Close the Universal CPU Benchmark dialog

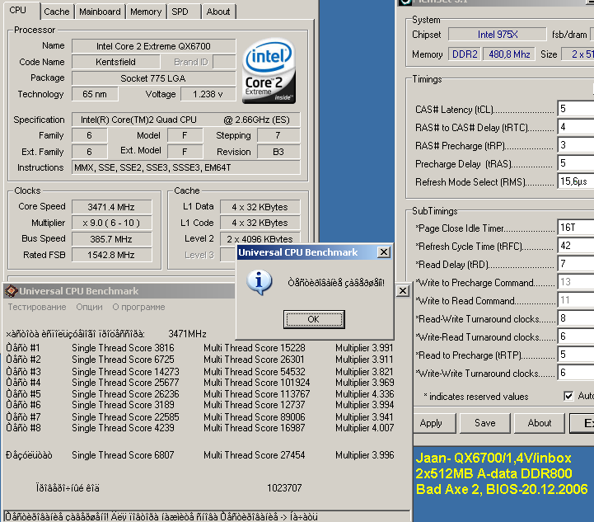(x=384, y=252)
